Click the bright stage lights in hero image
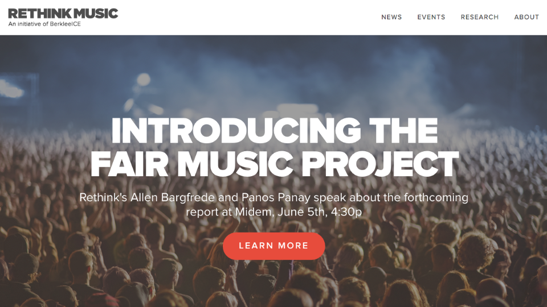Image resolution: width=547 pixels, height=307 pixels. point(143,80)
